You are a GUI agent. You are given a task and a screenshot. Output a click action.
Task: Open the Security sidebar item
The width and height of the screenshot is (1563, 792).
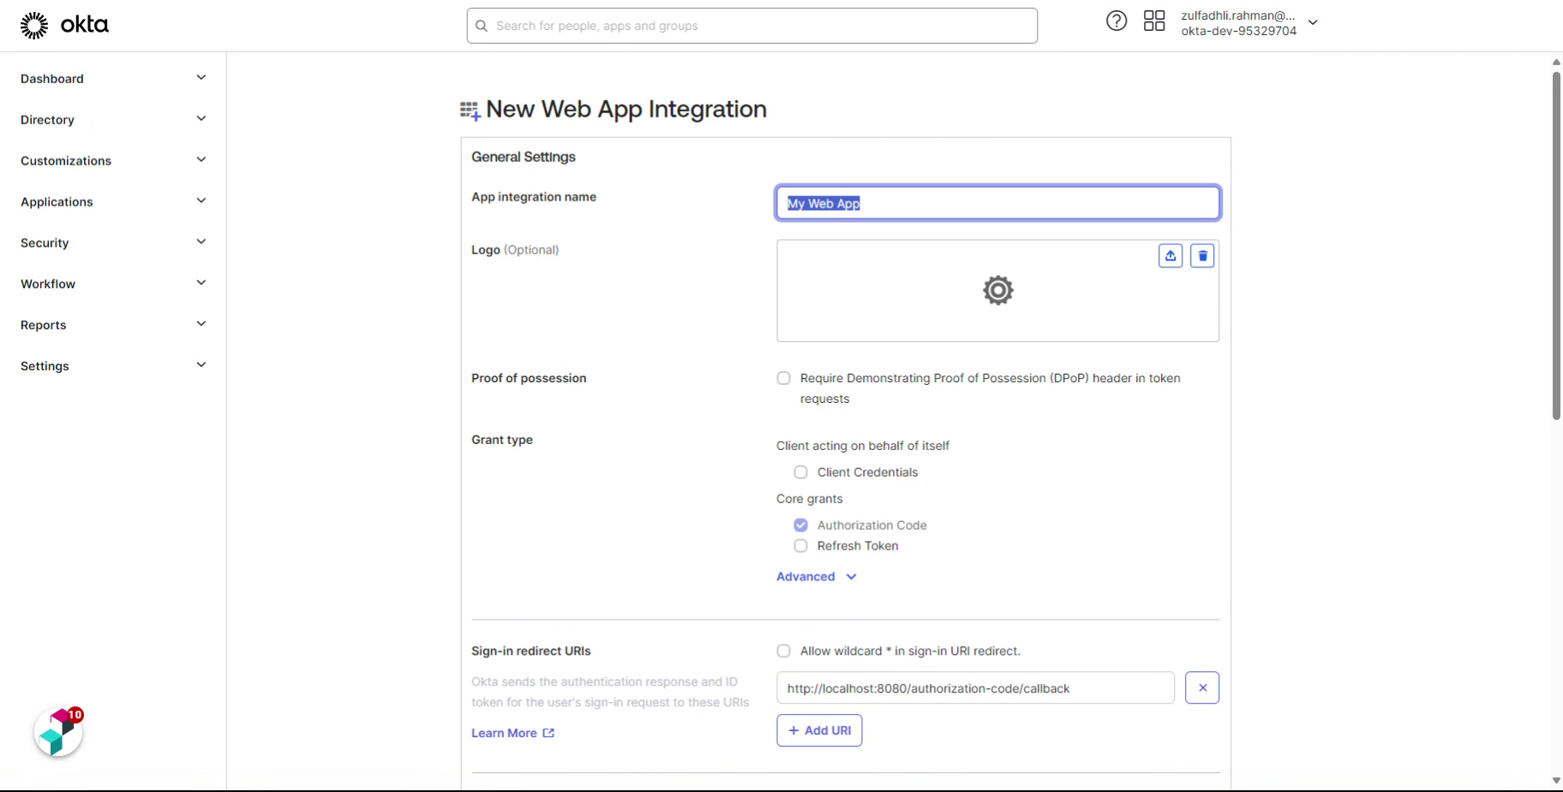tap(113, 243)
